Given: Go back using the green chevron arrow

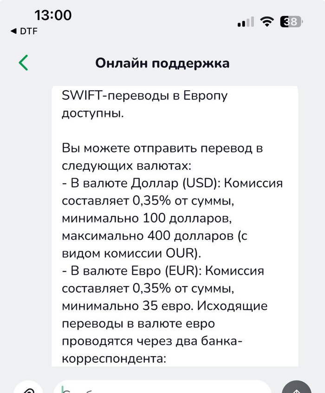Looking at the screenshot, I should click(23, 63).
